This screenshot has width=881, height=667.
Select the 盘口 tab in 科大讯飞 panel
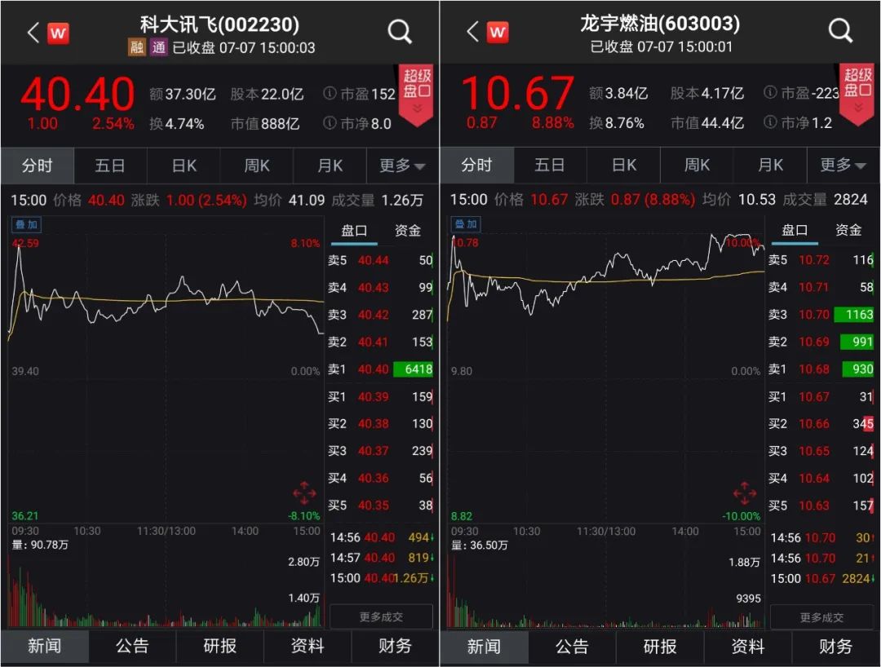354,231
